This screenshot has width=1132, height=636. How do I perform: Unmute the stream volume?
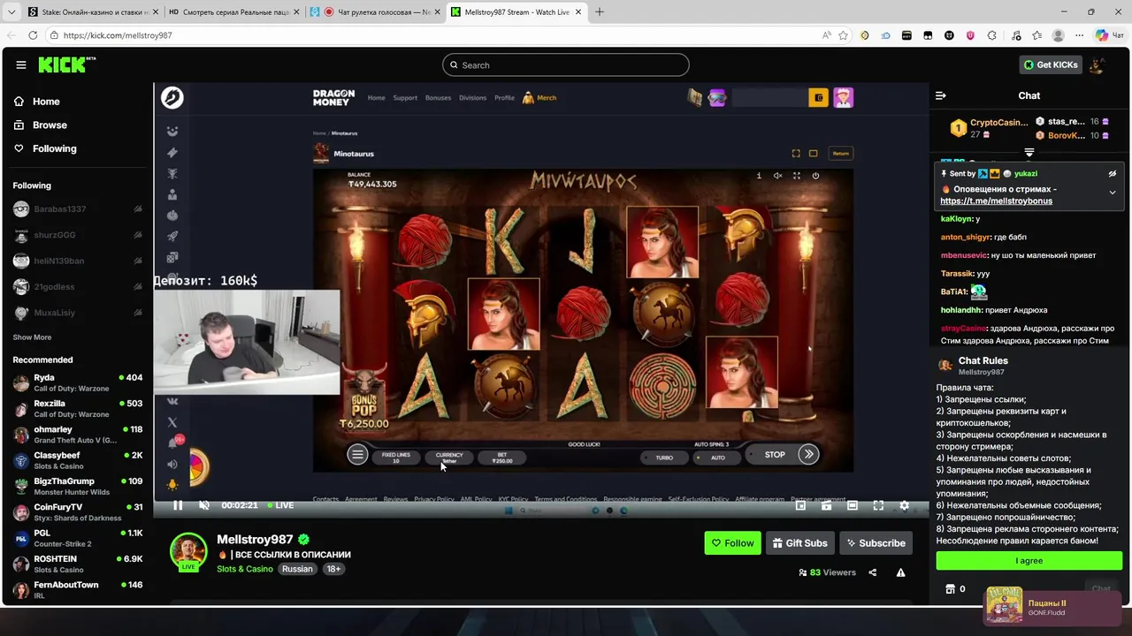point(204,505)
